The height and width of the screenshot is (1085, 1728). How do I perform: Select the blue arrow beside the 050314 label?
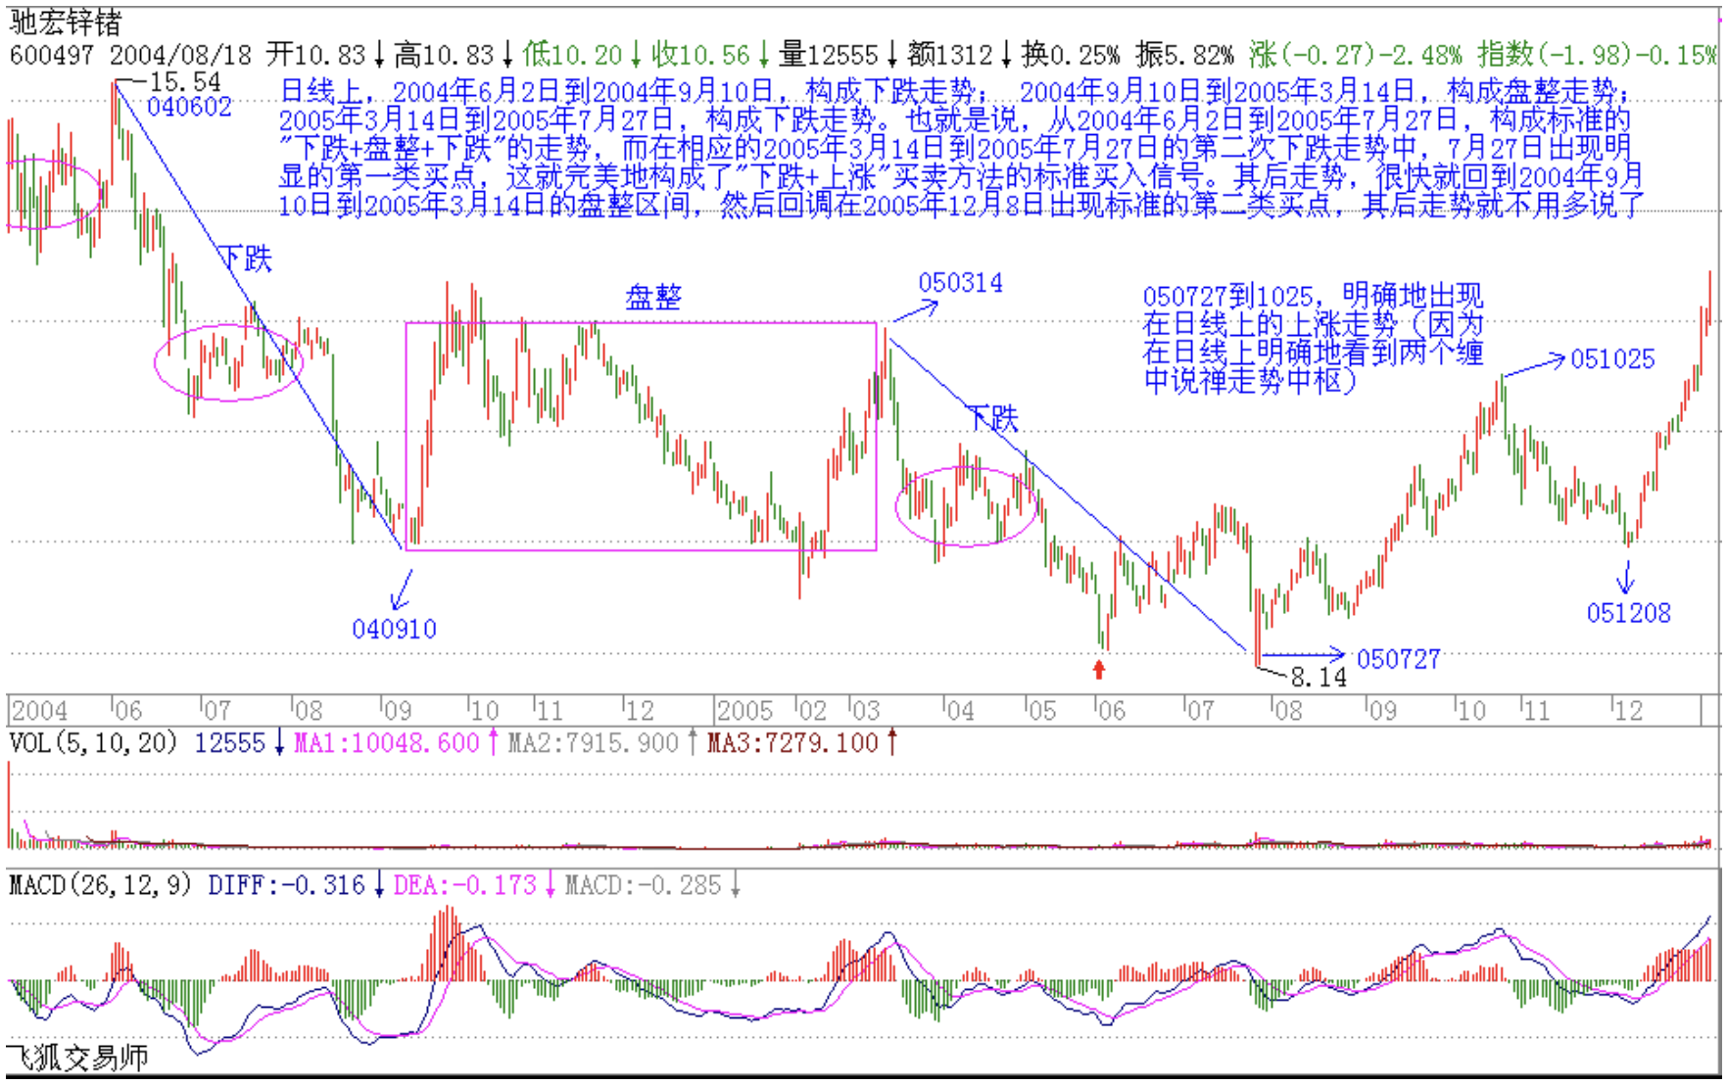pos(915,311)
